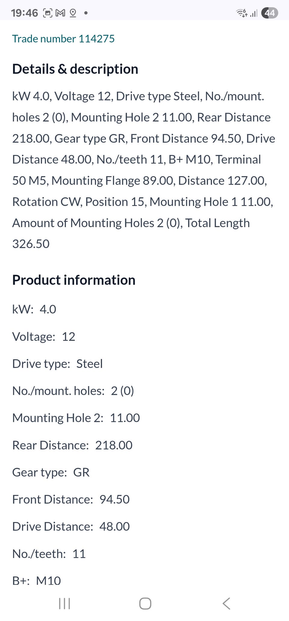Image resolution: width=289 pixels, height=621 pixels.
Task: Tap the Voltage: 12 row
Action: click(x=44, y=337)
